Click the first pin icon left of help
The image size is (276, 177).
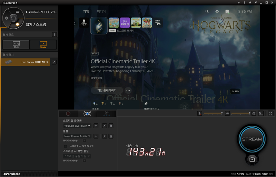click(239, 3)
